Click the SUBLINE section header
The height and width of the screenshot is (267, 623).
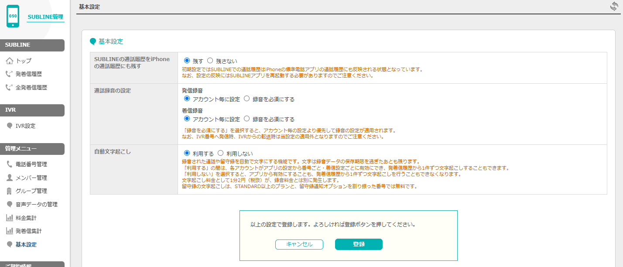(x=32, y=45)
